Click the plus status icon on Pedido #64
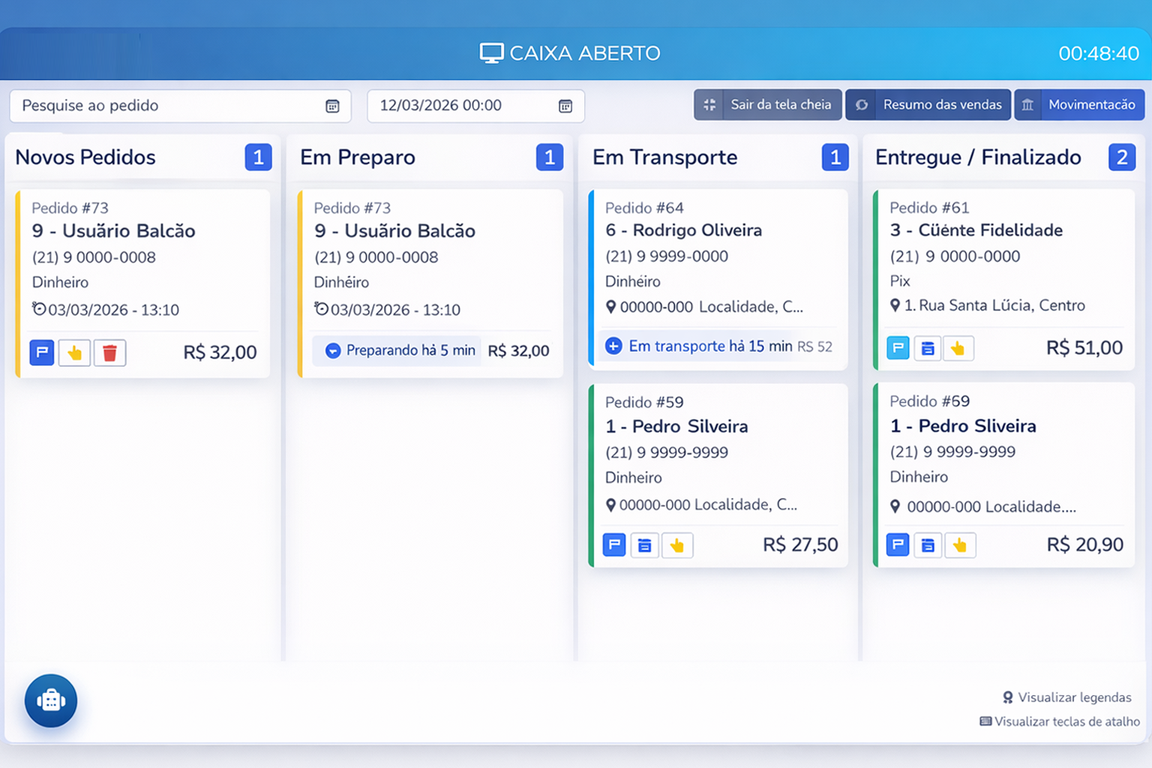 614,346
